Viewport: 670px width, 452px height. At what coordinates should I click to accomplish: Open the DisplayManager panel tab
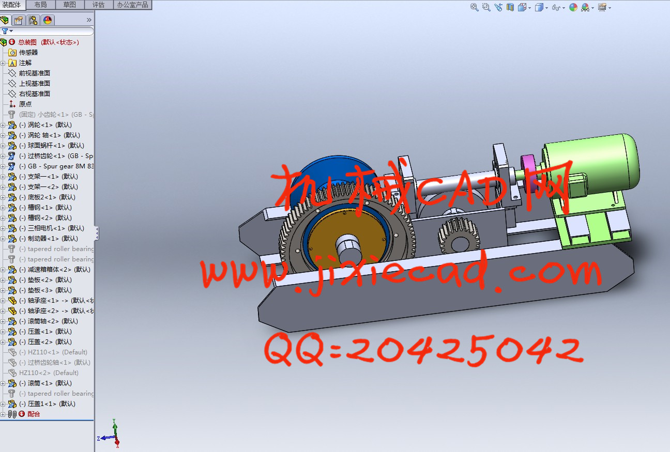click(48, 20)
